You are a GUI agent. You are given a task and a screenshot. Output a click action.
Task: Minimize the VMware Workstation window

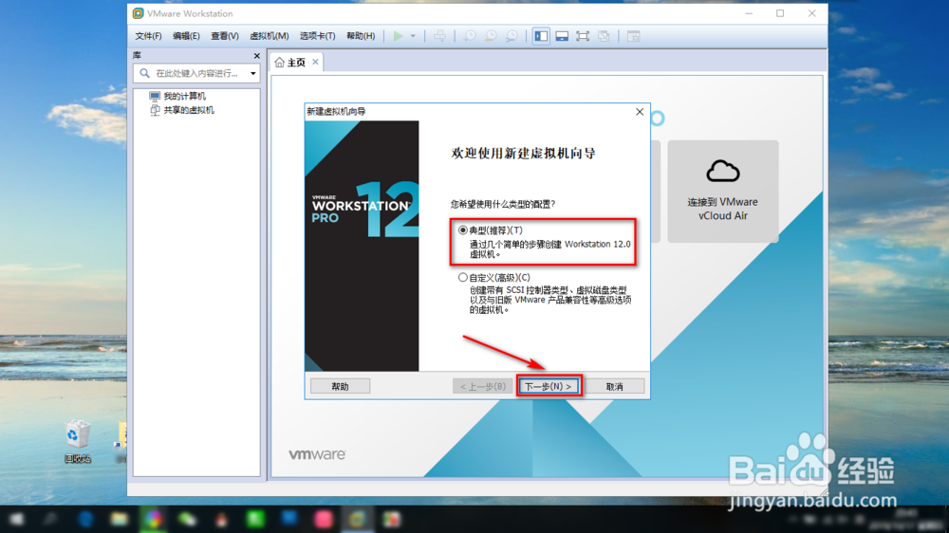tap(749, 13)
